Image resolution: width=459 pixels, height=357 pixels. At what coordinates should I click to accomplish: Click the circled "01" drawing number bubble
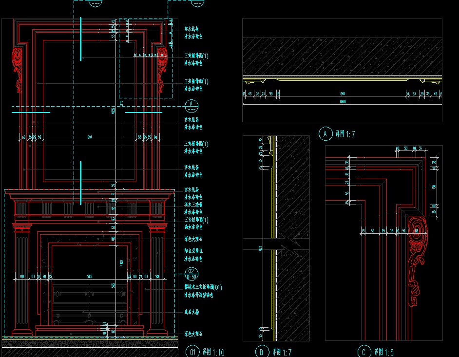192,352
